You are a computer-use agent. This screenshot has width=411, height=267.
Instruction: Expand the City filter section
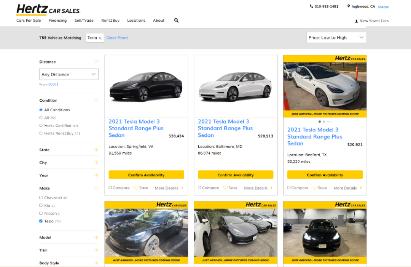(96, 162)
